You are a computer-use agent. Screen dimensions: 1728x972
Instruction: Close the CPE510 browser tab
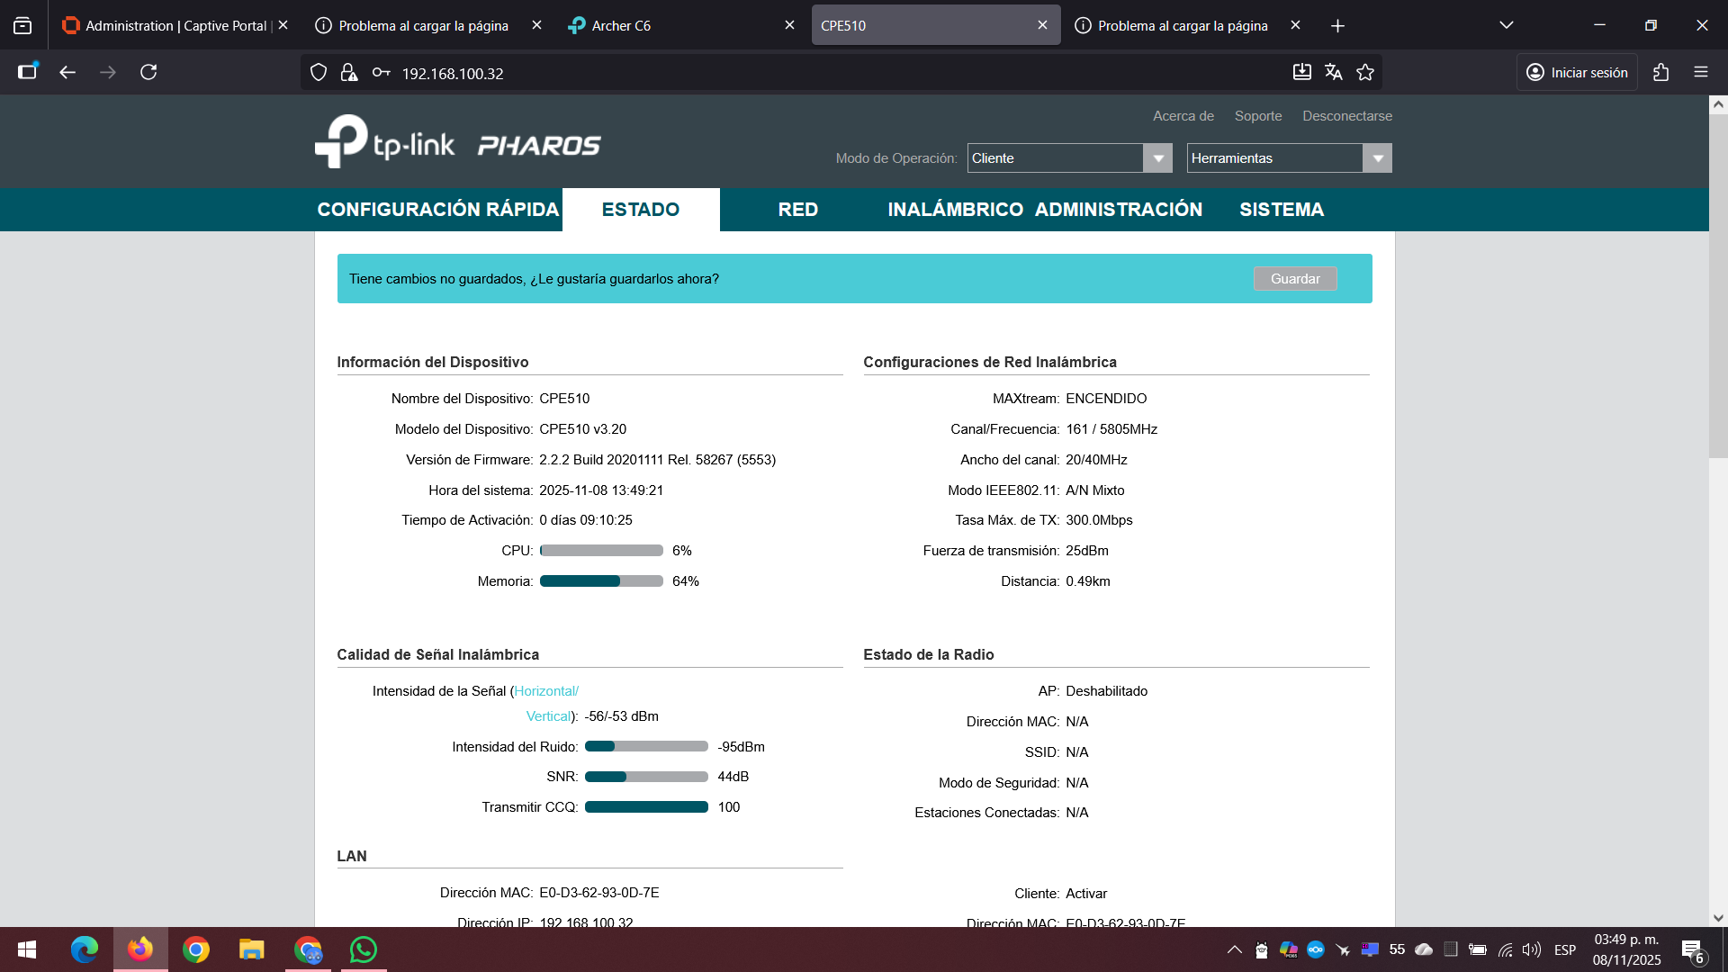1042,25
